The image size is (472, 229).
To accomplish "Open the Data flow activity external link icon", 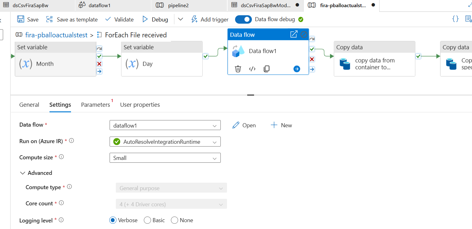I will coord(294,35).
